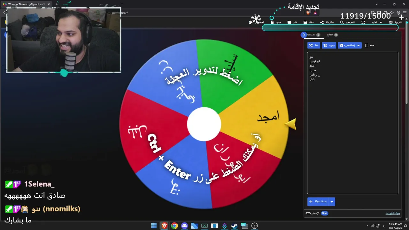Click the Brave Shields icon in the address bar
Screen dimensions: 409x230
[x=308, y=13]
